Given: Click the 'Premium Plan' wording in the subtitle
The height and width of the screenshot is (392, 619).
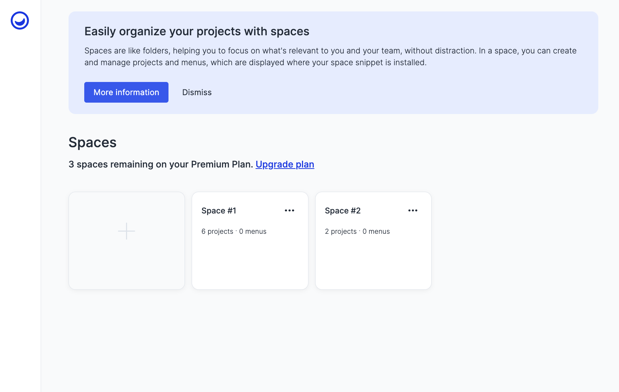Looking at the screenshot, I should [222, 164].
